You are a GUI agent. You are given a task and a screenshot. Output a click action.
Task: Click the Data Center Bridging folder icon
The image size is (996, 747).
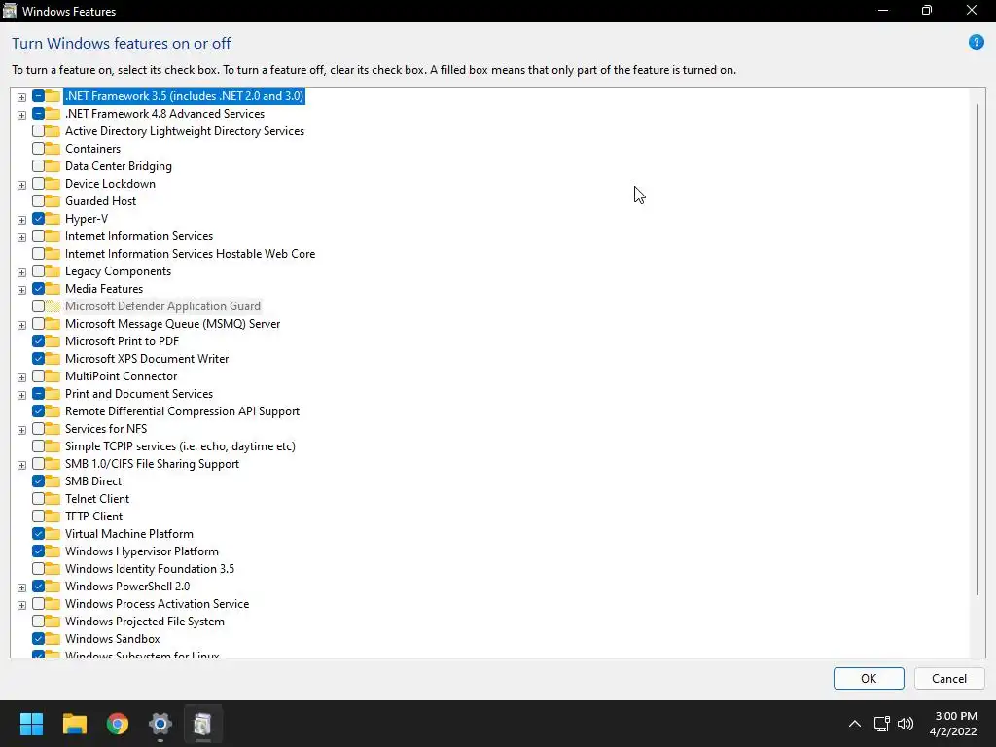[53, 166]
